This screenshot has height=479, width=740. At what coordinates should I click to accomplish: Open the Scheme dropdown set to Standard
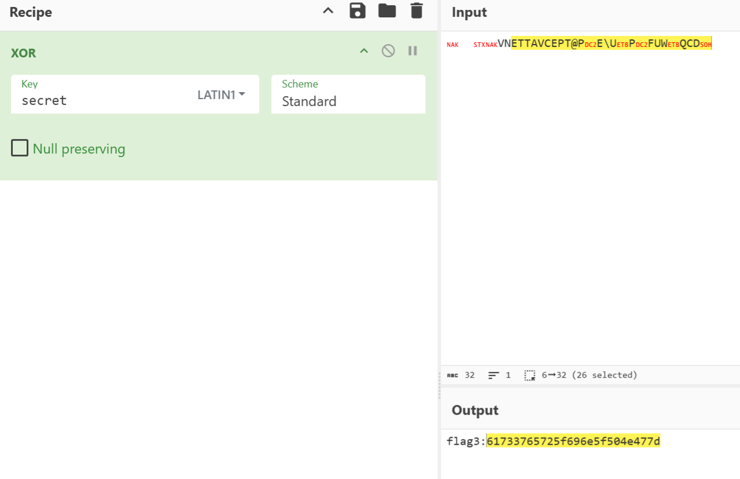pos(348,101)
